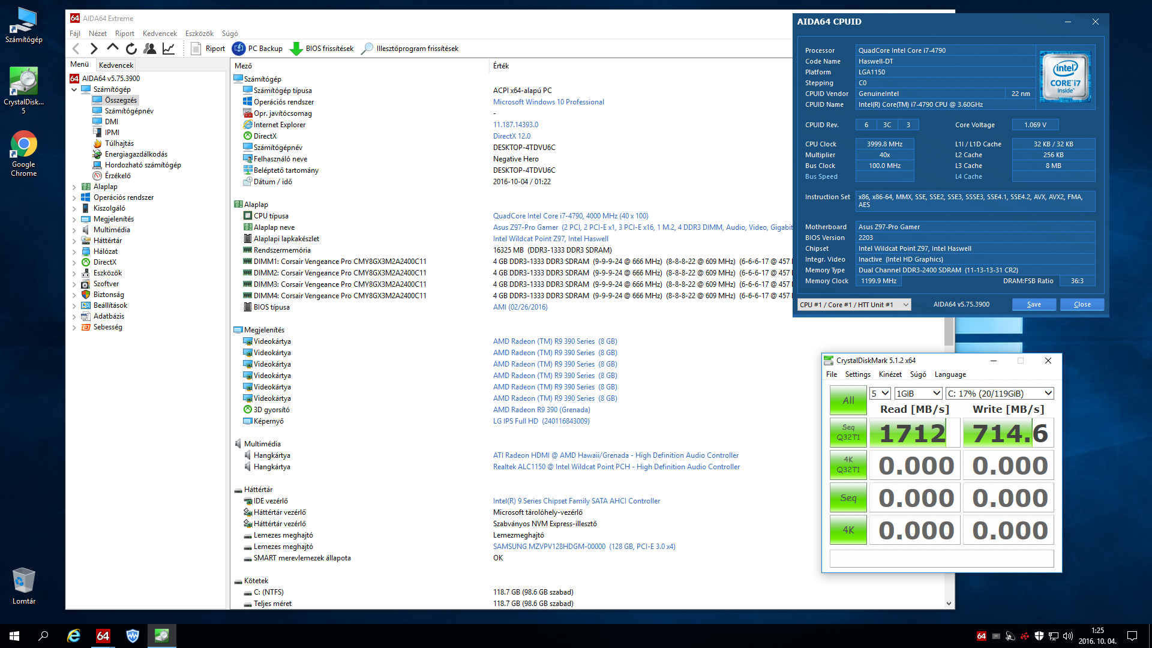Open the drive C: selection dropdown

[x=1000, y=394]
